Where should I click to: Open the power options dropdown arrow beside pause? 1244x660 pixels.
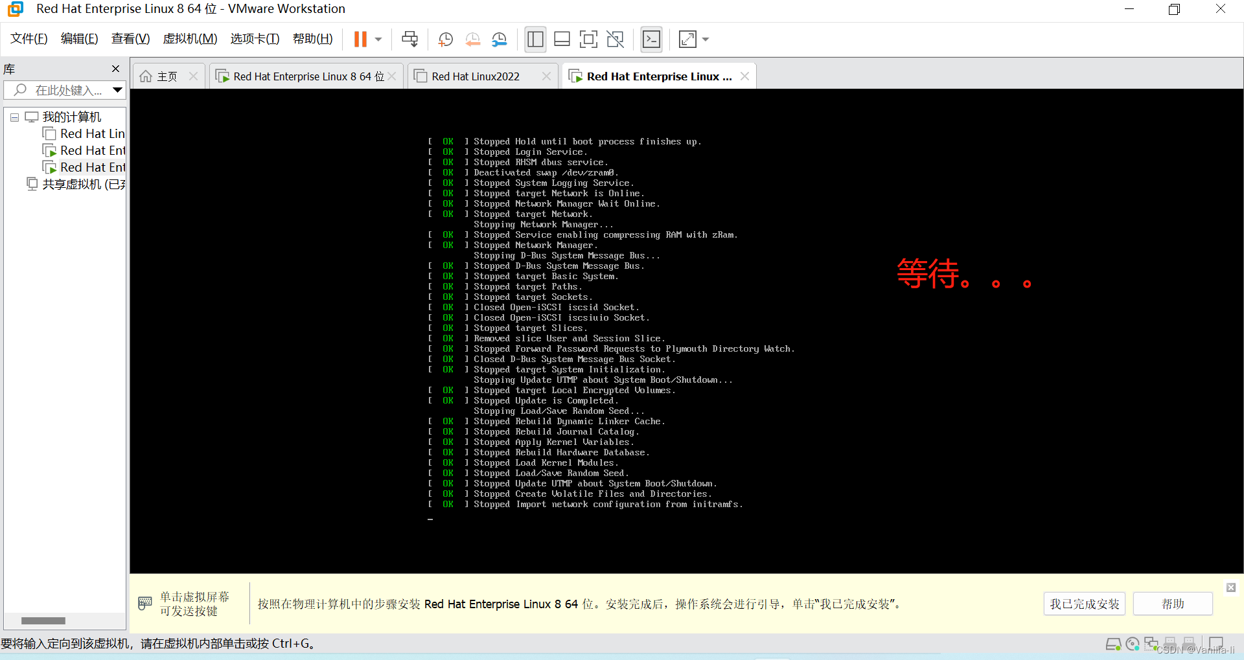pyautogui.click(x=378, y=40)
